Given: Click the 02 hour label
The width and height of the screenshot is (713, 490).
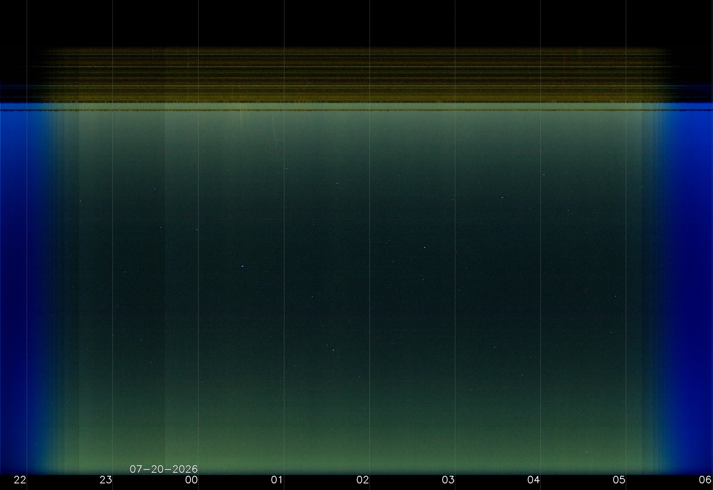Looking at the screenshot, I should (x=362, y=480).
